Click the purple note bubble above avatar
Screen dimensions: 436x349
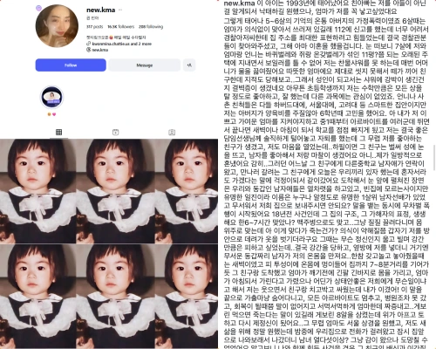pos(38,8)
